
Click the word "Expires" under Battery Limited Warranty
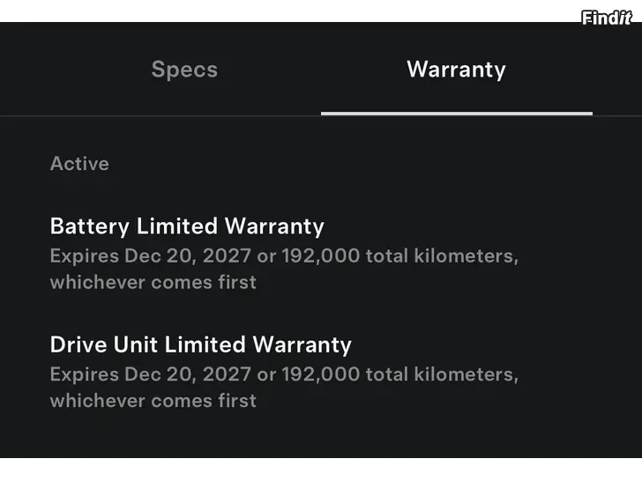click(x=84, y=256)
